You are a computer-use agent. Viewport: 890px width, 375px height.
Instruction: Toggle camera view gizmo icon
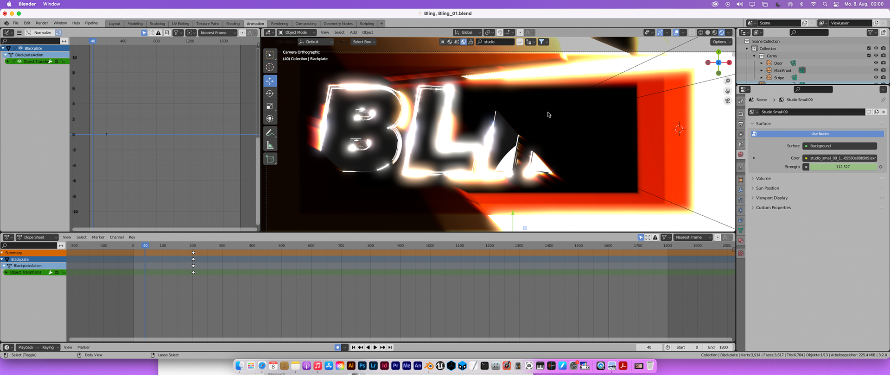tap(728, 101)
